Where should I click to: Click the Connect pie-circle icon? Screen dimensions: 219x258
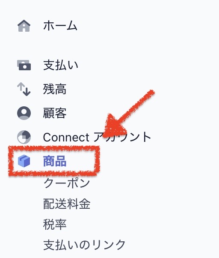[24, 137]
